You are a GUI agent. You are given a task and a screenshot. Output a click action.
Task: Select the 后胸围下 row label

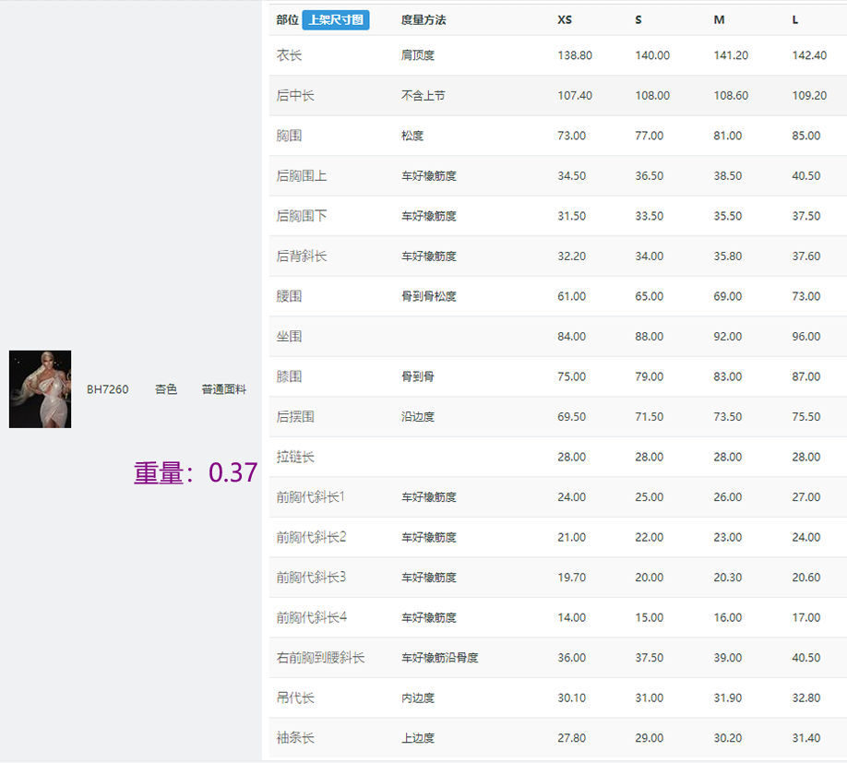(302, 216)
